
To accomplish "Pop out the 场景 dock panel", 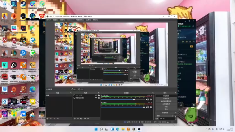I will point(71,93).
